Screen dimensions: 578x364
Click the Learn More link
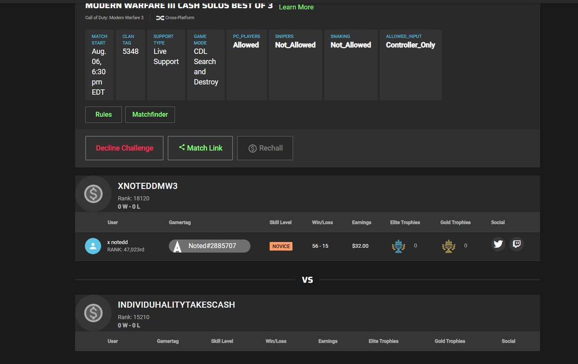296,7
